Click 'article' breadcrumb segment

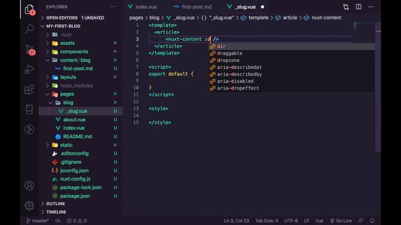pos(290,17)
